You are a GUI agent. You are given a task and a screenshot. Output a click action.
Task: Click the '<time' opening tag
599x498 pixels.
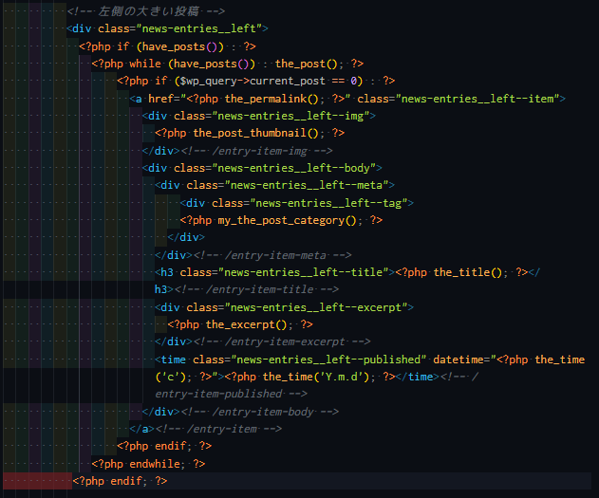170,360
